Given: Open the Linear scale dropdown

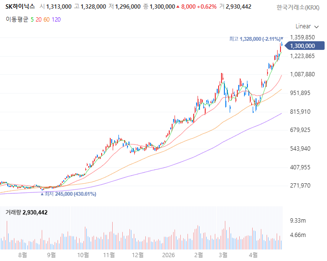Looking at the screenshot, I should 307,26.
